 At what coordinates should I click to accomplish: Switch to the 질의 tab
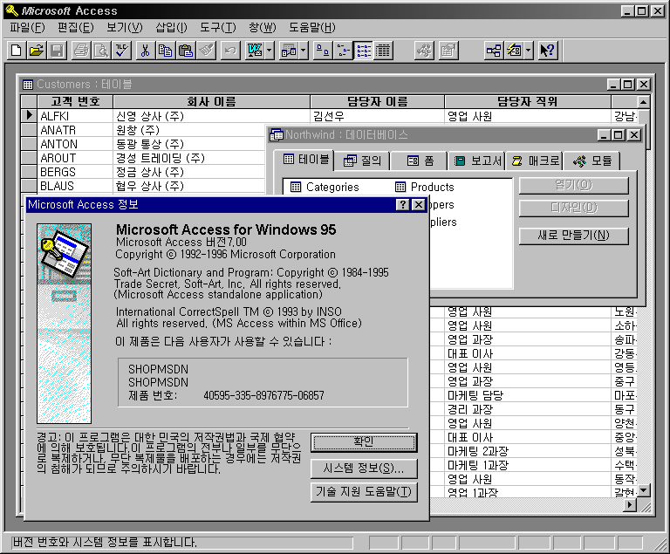[362, 161]
